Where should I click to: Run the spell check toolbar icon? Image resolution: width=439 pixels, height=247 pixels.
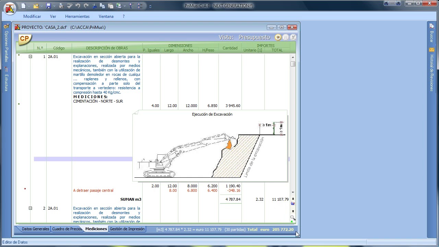[x=70, y=6]
